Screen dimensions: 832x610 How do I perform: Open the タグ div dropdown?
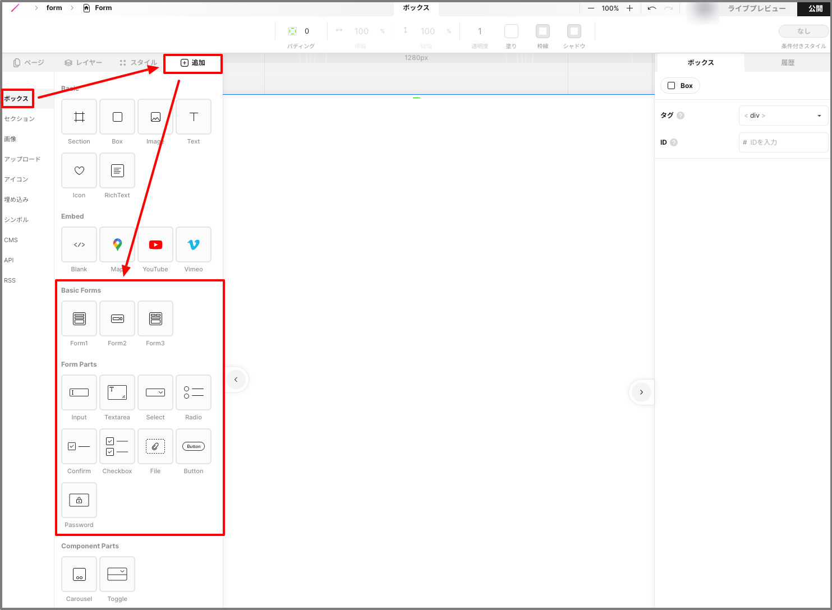(x=783, y=115)
